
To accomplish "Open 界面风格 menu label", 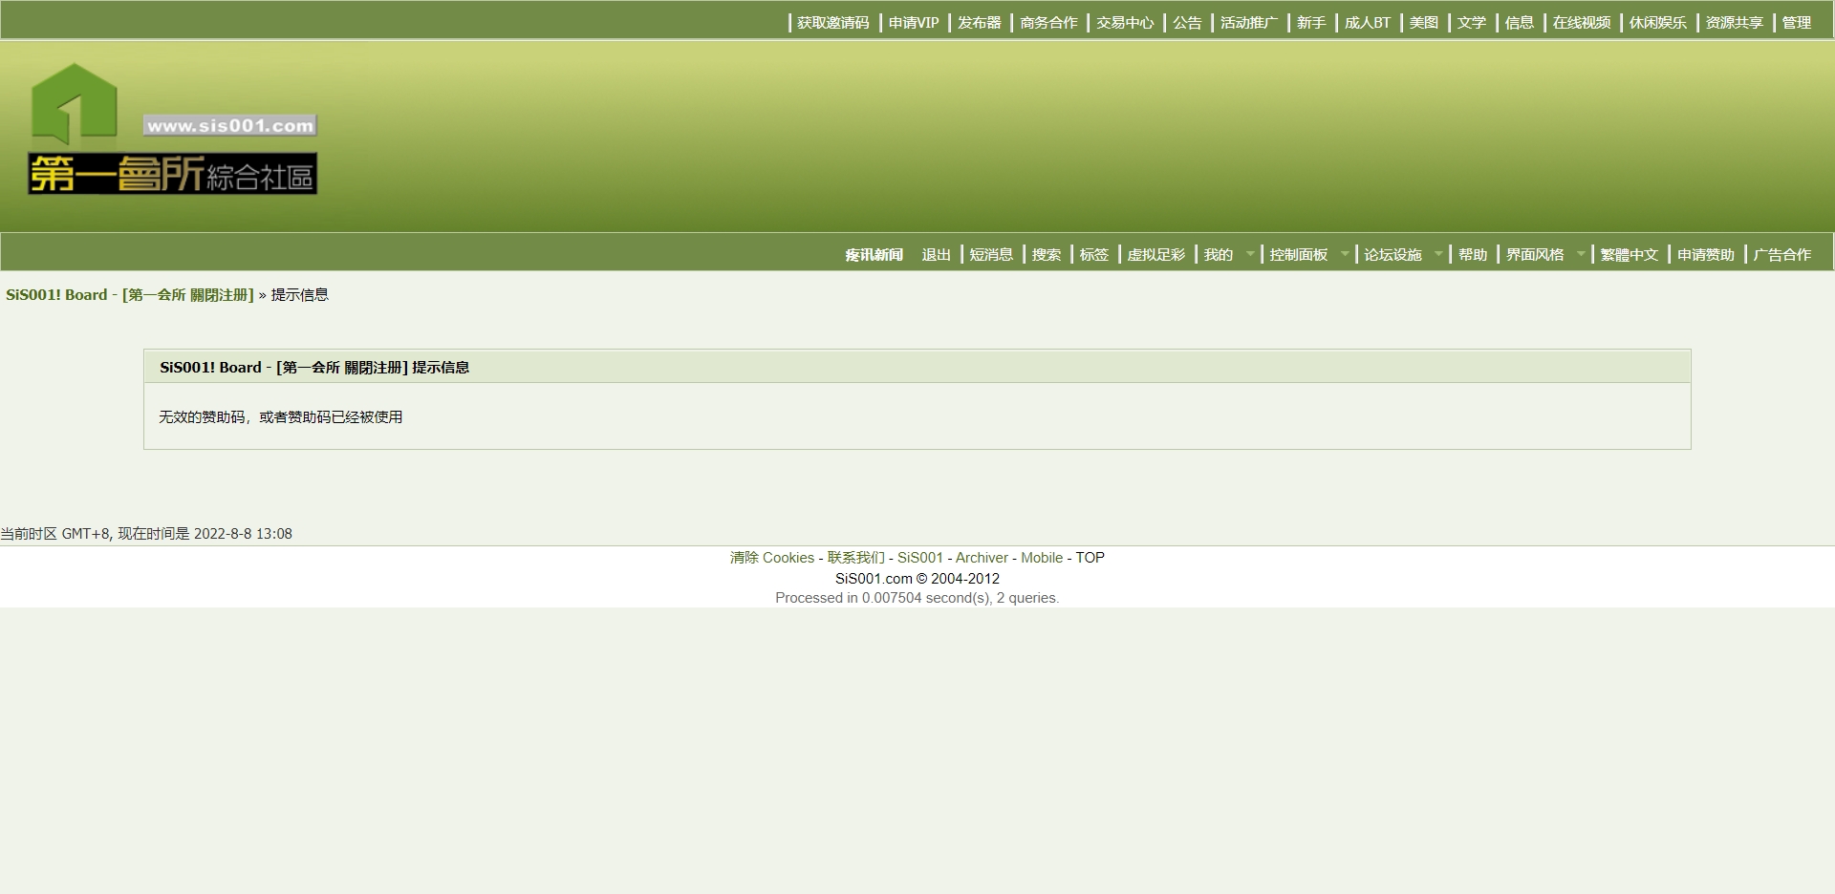I will click(1535, 255).
